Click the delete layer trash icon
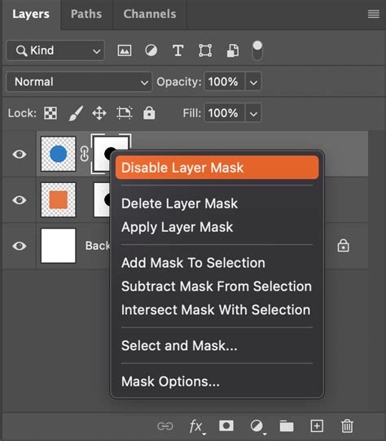Viewport: 386px width, 441px height. (347, 426)
